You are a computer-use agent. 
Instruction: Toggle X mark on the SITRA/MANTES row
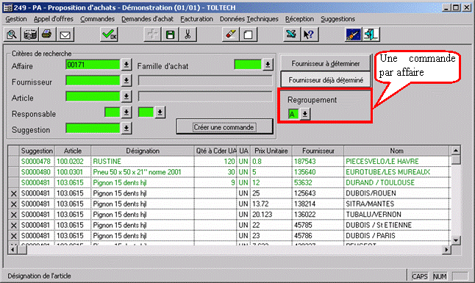pyautogui.click(x=14, y=204)
